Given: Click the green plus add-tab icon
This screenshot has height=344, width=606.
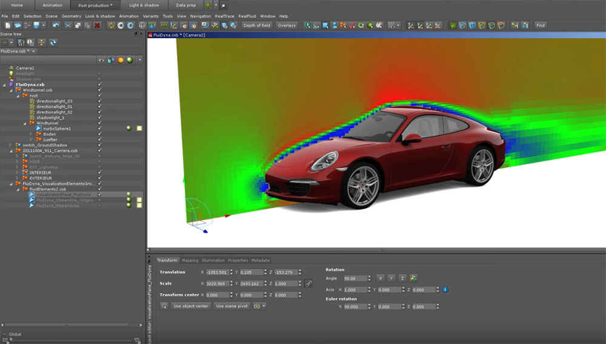Looking at the screenshot, I should click(208, 5).
